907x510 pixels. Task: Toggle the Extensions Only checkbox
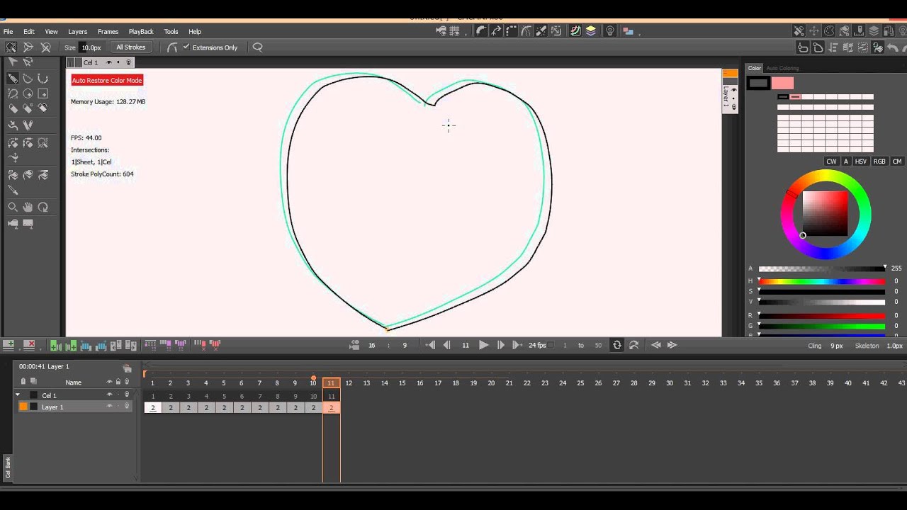pos(186,47)
